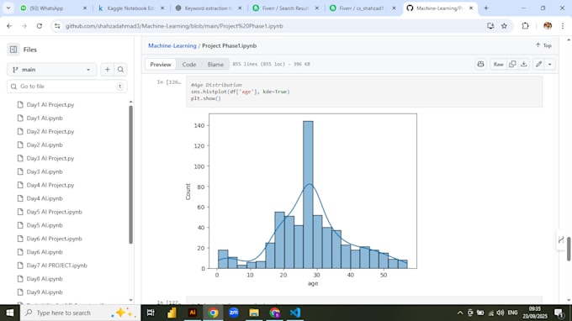Open Day9 AI.ipynb file
The width and height of the screenshot is (572, 321).
point(45,292)
